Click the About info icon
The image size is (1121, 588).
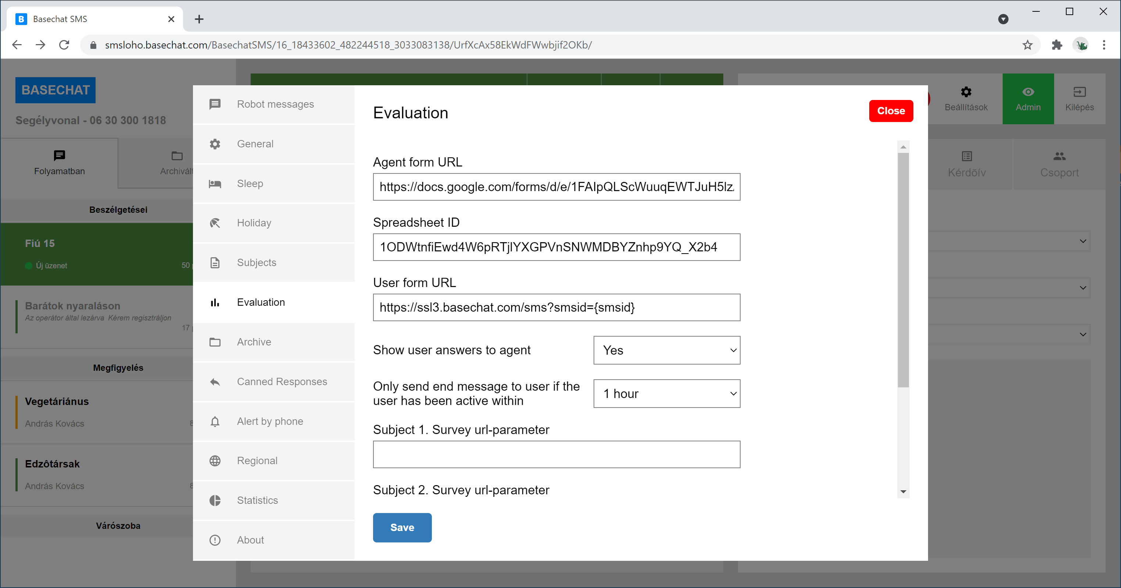click(x=215, y=540)
